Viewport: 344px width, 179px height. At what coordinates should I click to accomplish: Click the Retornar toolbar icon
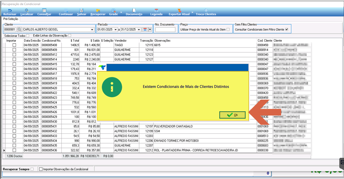(10, 10)
